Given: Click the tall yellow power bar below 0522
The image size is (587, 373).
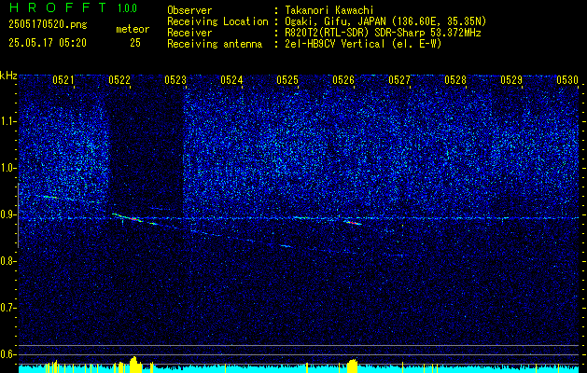Looking at the screenshot, I should [x=135, y=365].
